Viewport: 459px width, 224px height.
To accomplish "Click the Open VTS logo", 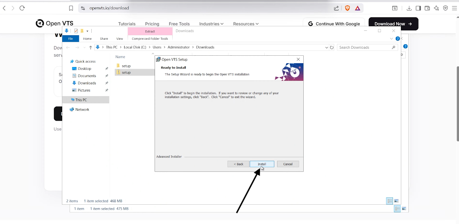I will point(54,24).
